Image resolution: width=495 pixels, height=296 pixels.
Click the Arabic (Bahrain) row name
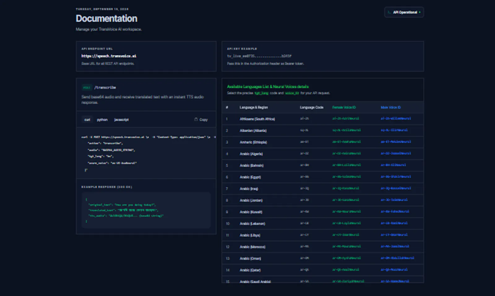(252, 165)
